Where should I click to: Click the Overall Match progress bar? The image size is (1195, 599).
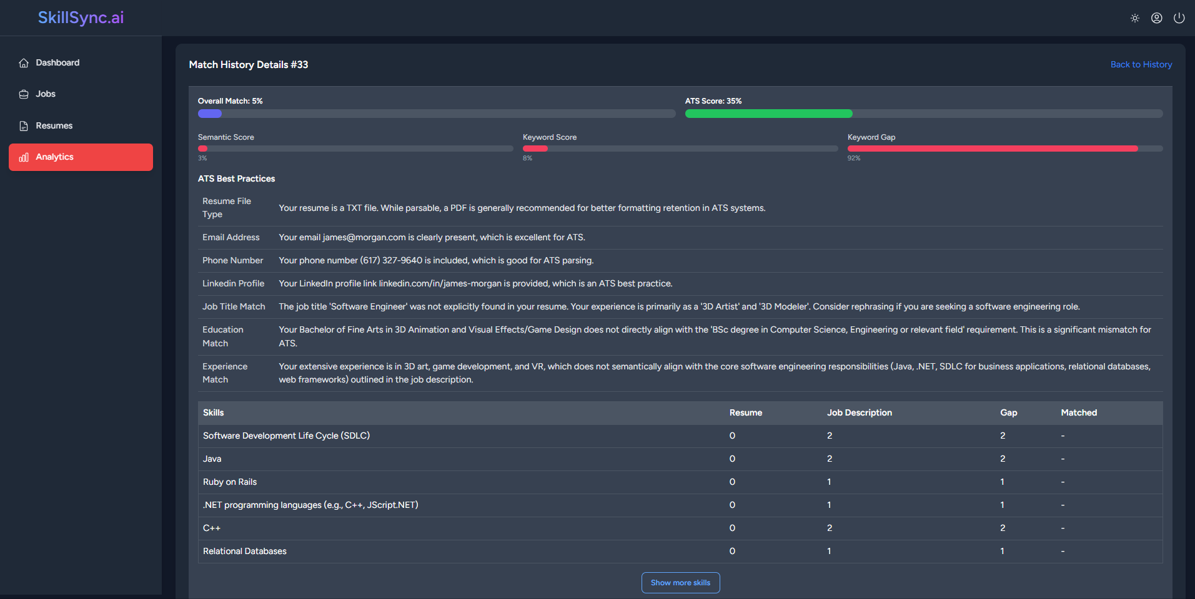click(x=436, y=114)
